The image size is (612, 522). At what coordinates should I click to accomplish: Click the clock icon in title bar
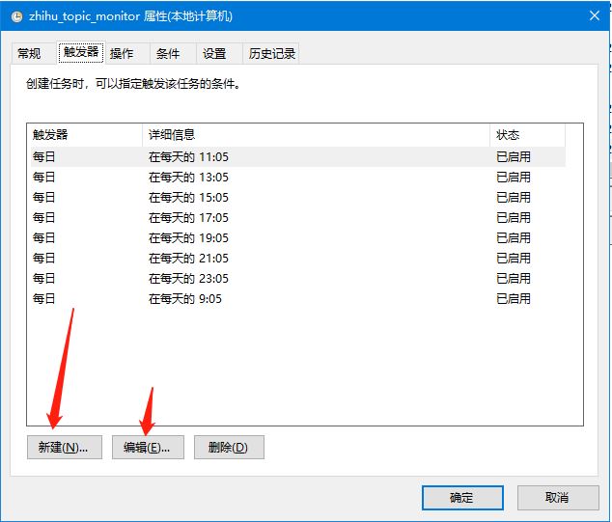pyautogui.click(x=16, y=16)
